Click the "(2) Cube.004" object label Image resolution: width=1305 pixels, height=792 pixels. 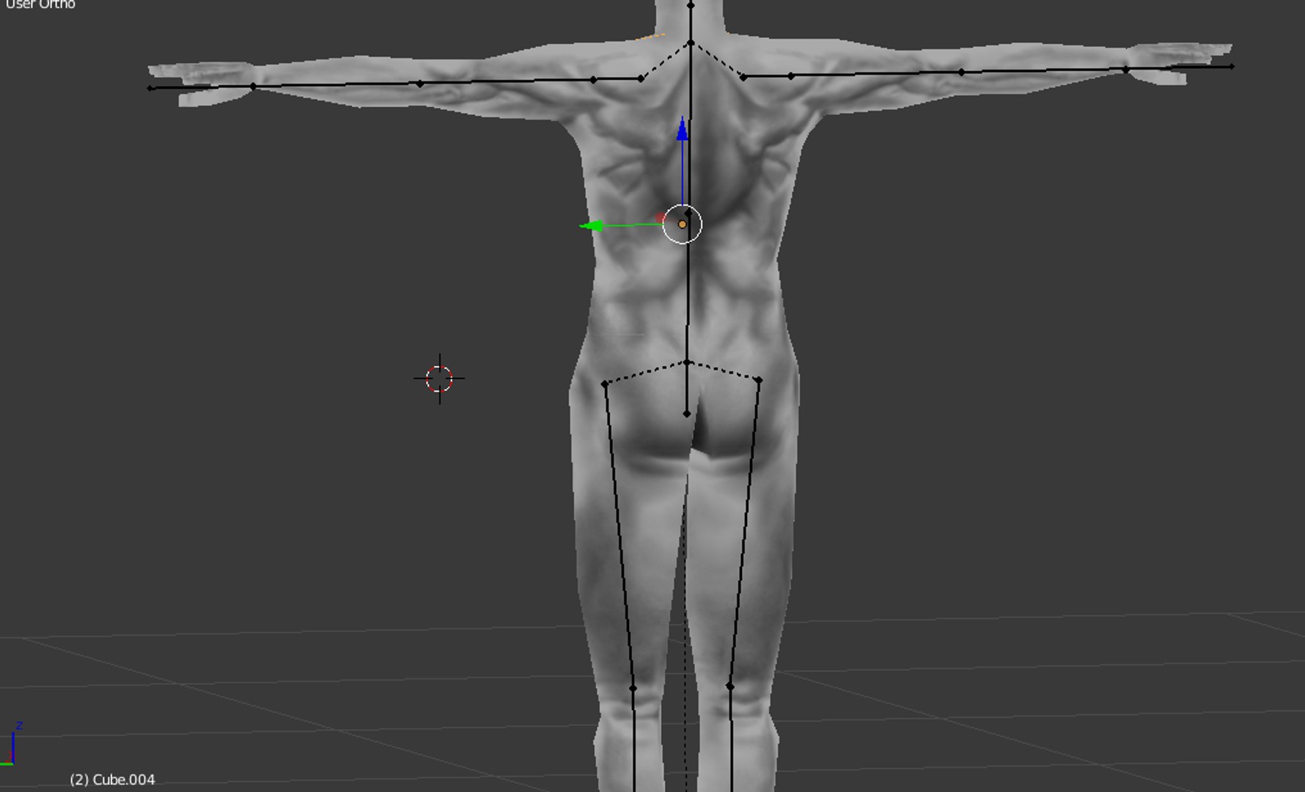pyautogui.click(x=112, y=780)
